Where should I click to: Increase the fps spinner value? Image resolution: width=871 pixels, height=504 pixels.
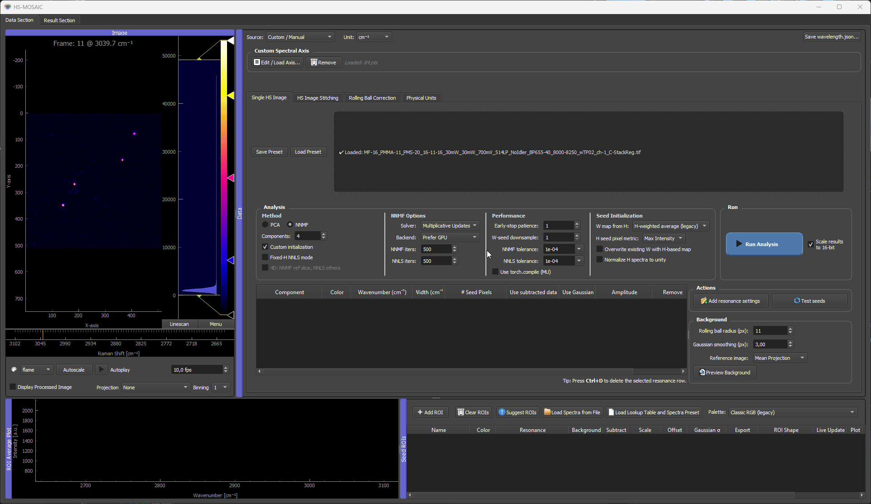click(x=226, y=368)
